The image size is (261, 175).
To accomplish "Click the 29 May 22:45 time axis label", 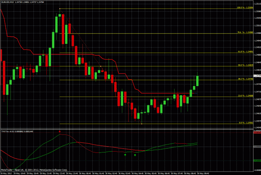I will coord(59,173).
